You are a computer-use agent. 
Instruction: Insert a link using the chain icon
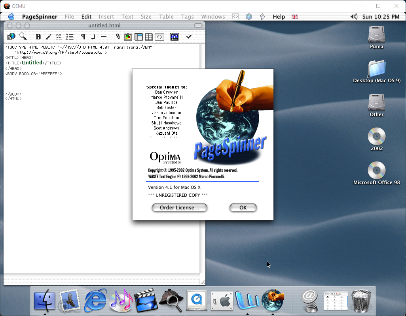tap(118, 37)
